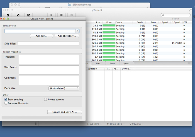Enable the Private torrent checkbox
This screenshot has height=137, width=195.
pos(46,100)
